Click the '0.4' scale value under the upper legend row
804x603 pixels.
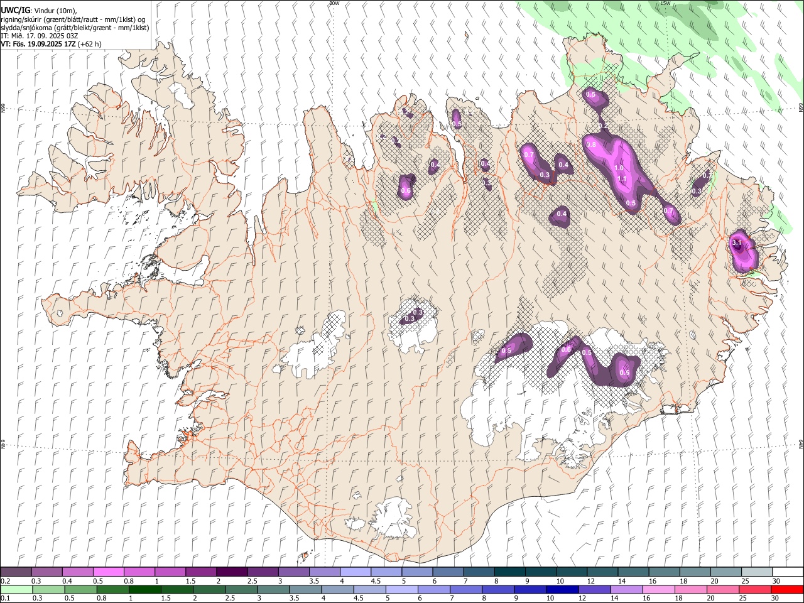[x=67, y=581]
